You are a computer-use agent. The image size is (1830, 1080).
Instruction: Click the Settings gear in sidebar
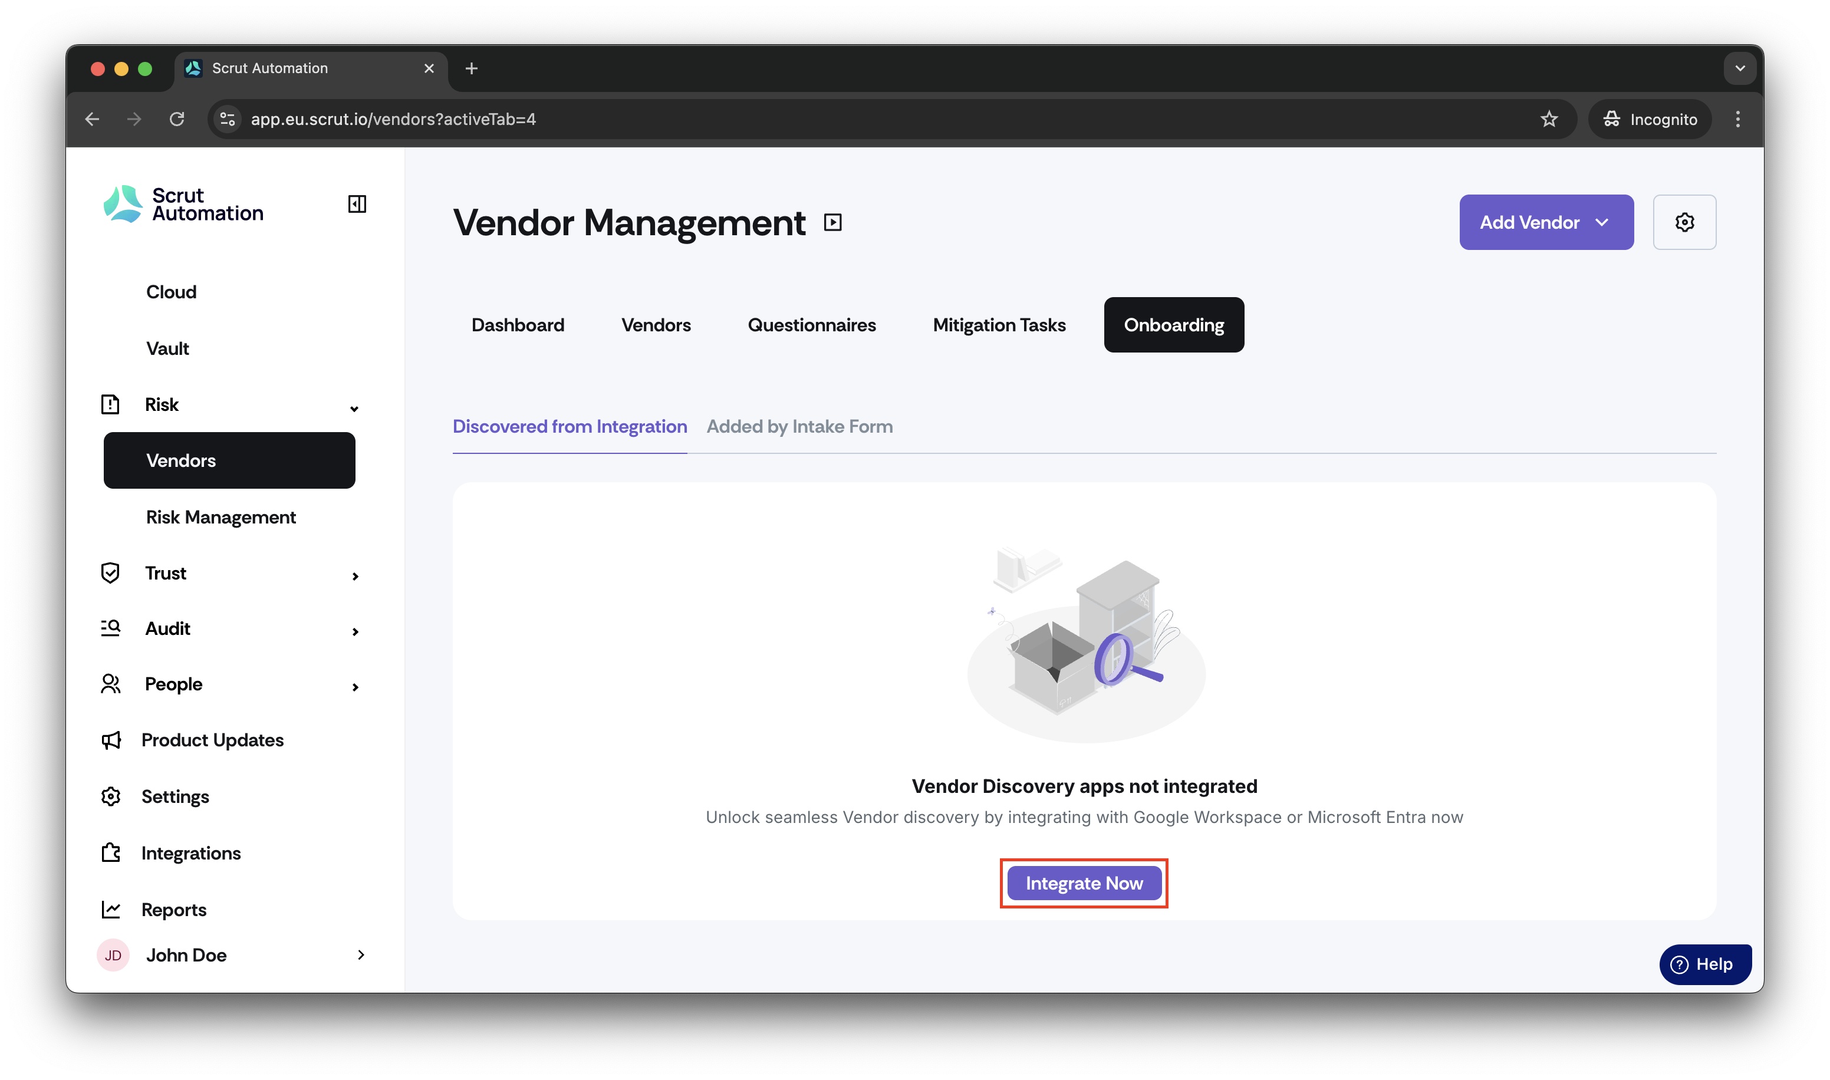(x=111, y=796)
